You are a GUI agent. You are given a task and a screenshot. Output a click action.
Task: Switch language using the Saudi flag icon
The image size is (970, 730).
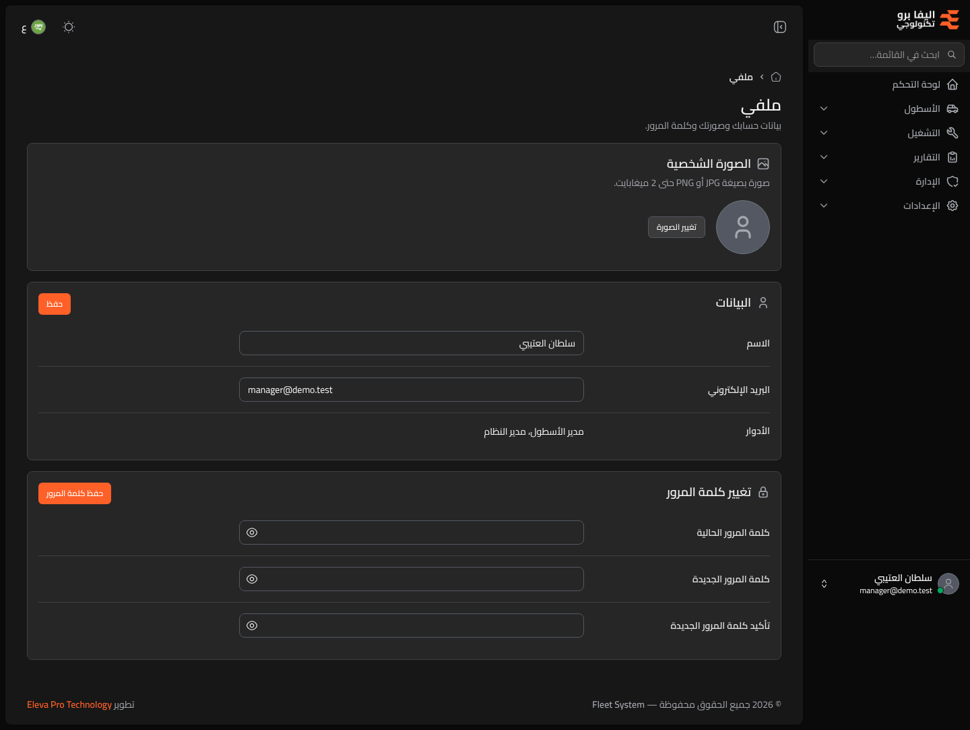(x=38, y=27)
